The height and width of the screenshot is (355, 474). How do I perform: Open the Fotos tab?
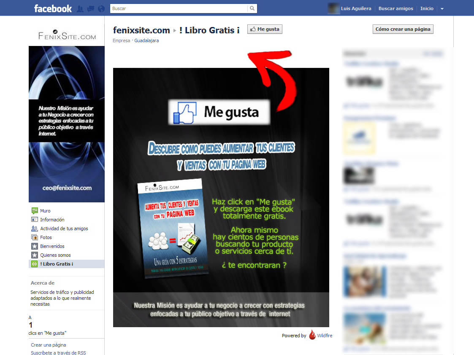(46, 237)
